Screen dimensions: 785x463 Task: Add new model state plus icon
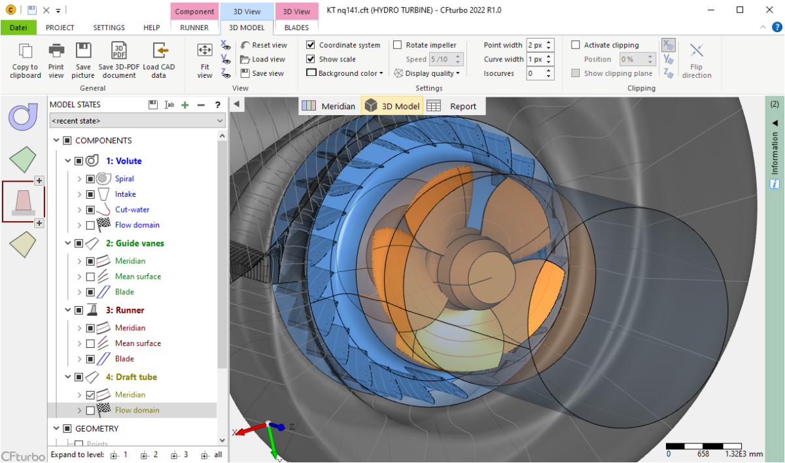point(185,105)
